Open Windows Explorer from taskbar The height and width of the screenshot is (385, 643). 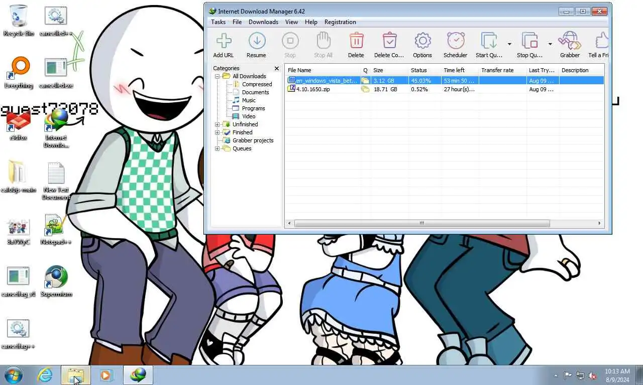[76, 375]
